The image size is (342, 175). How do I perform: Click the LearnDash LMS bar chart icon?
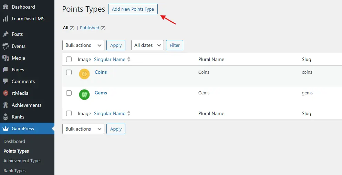6,19
